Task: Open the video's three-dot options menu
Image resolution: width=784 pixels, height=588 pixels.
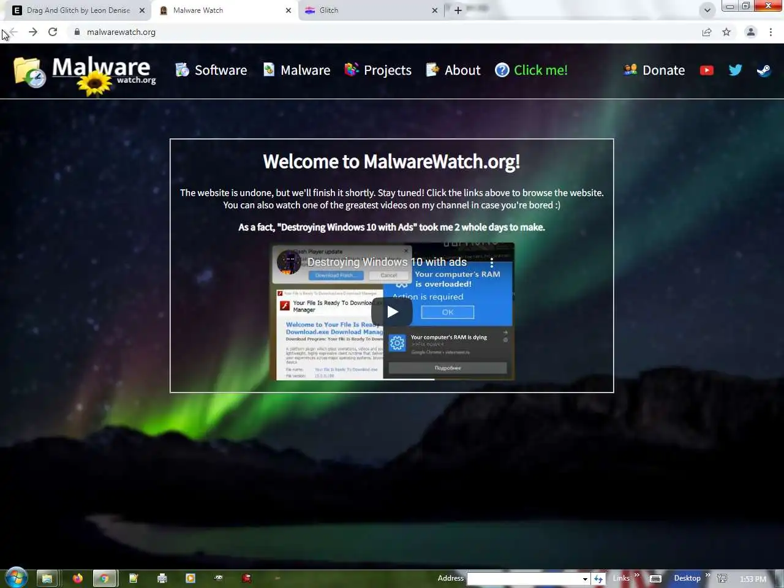Action: click(x=491, y=263)
